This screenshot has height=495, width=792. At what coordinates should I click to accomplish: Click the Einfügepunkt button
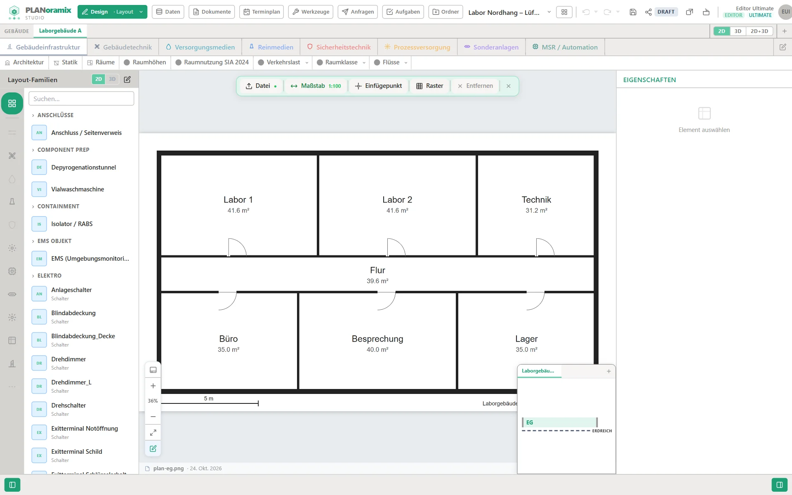(378, 86)
